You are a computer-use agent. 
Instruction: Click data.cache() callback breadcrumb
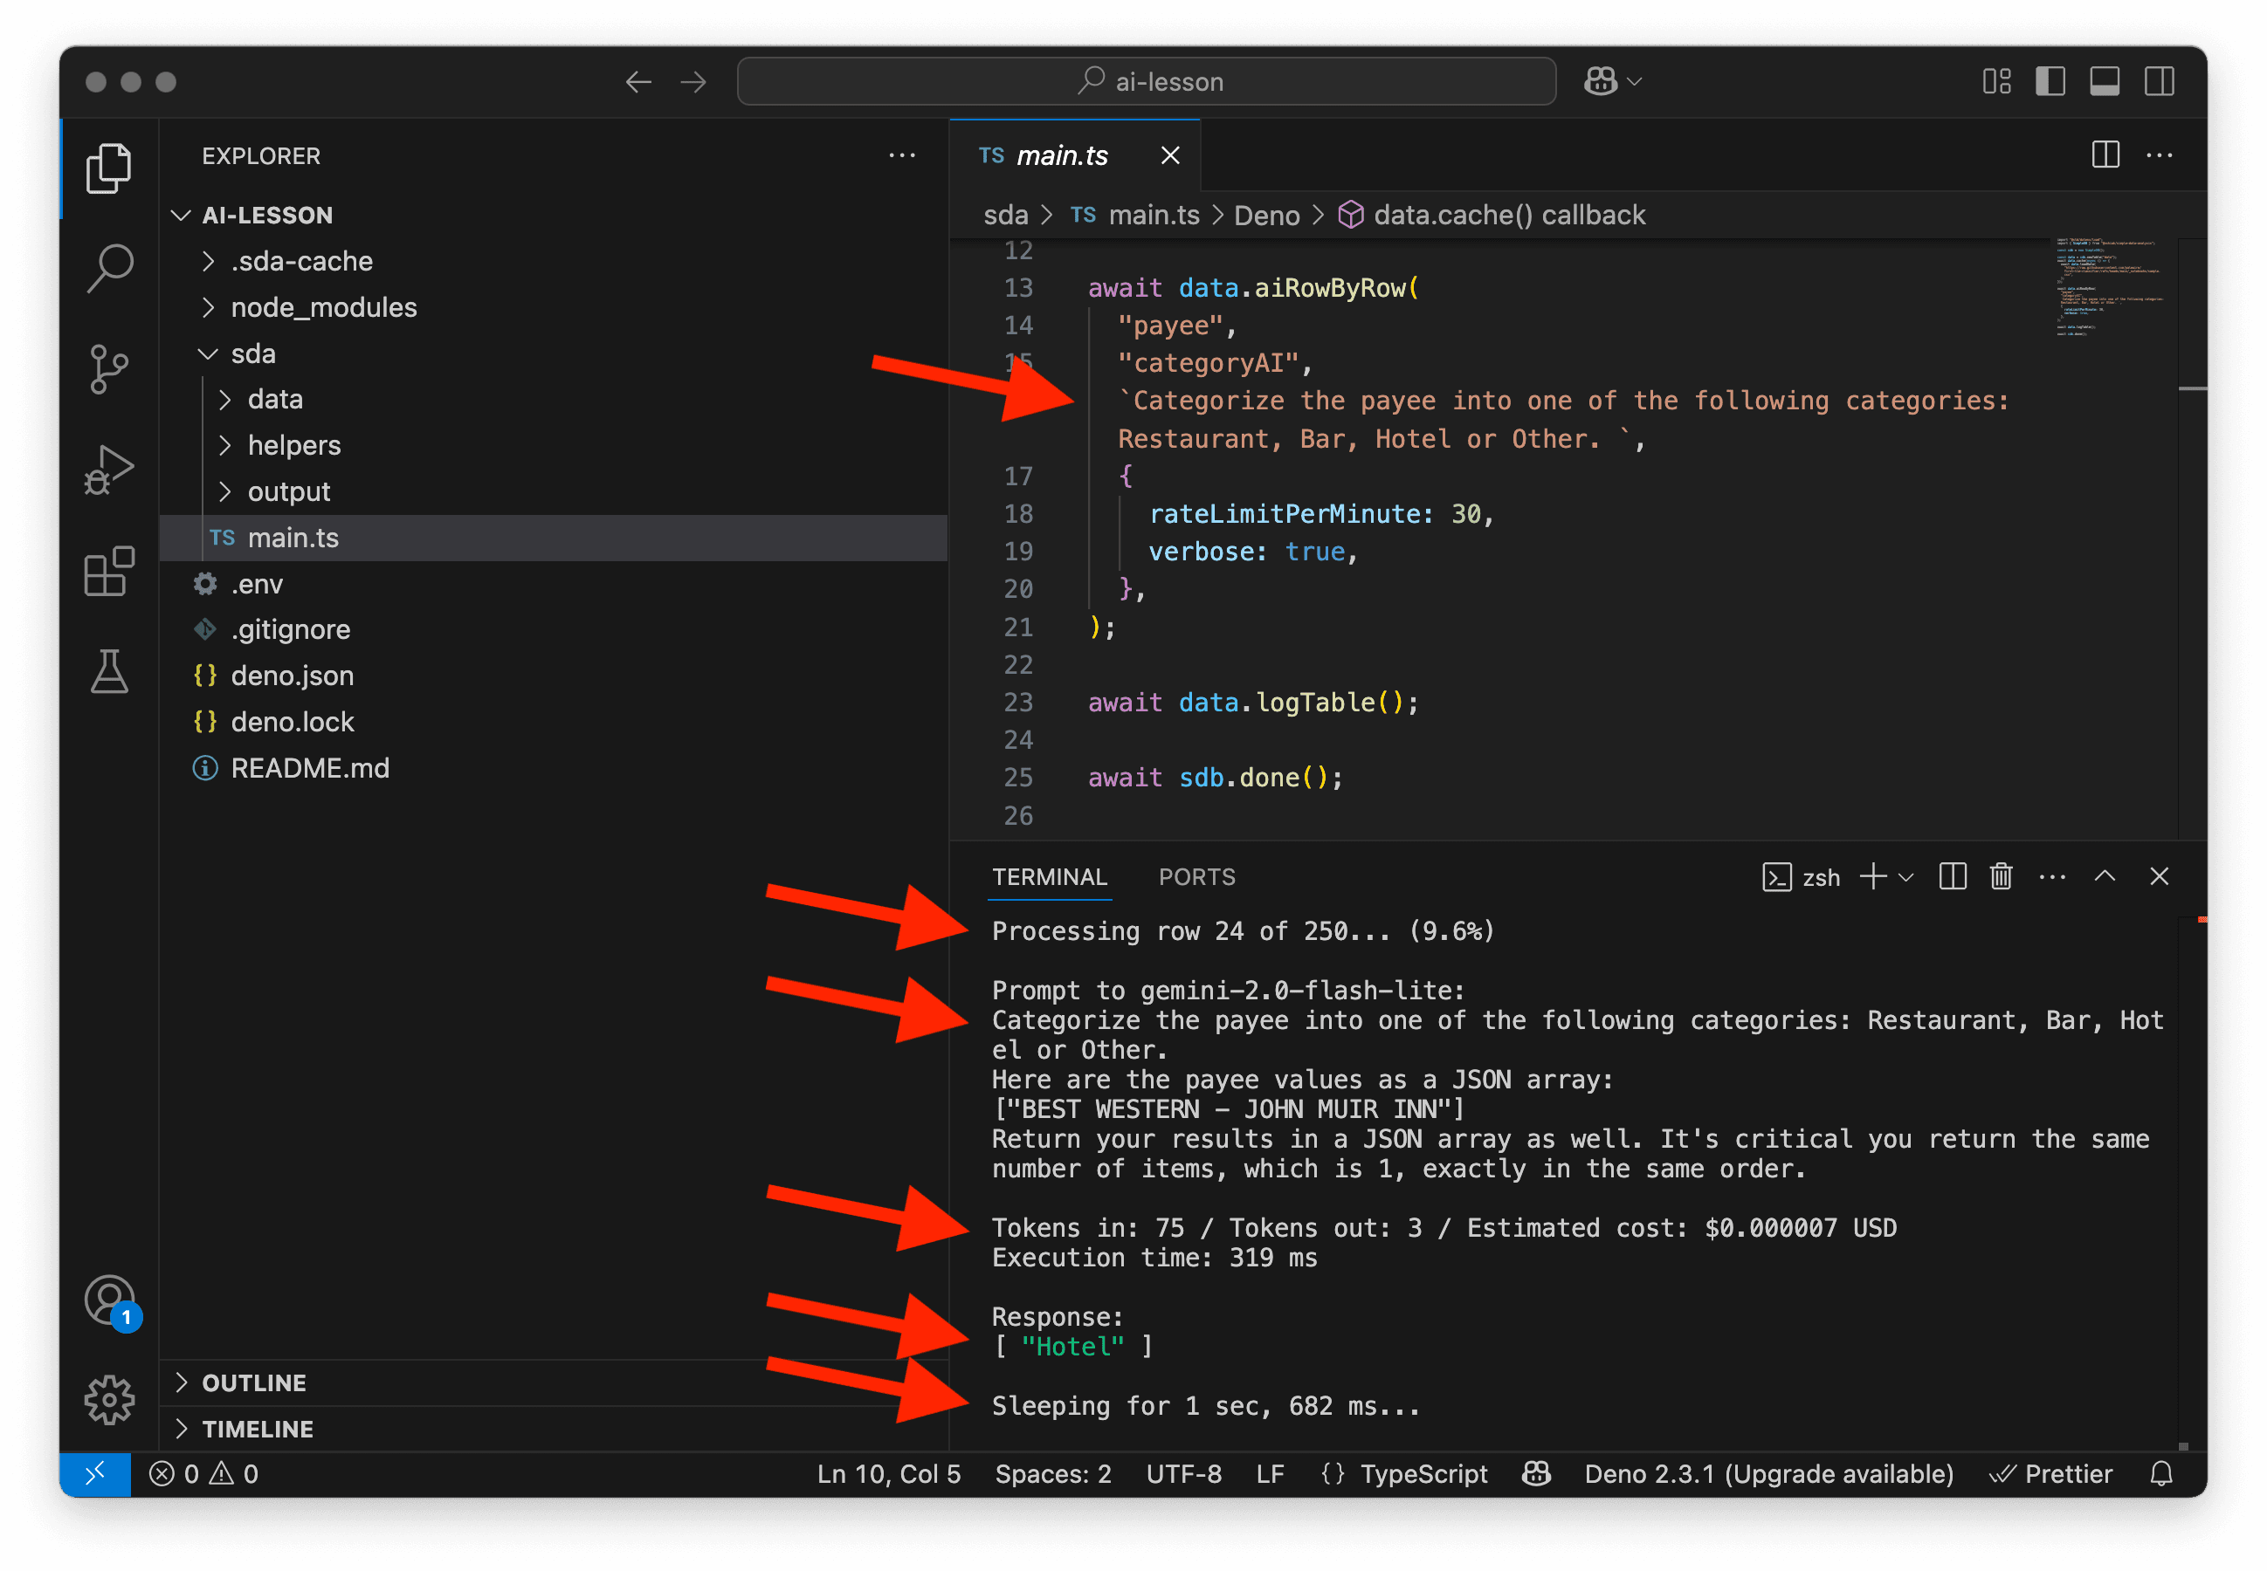click(x=1492, y=215)
